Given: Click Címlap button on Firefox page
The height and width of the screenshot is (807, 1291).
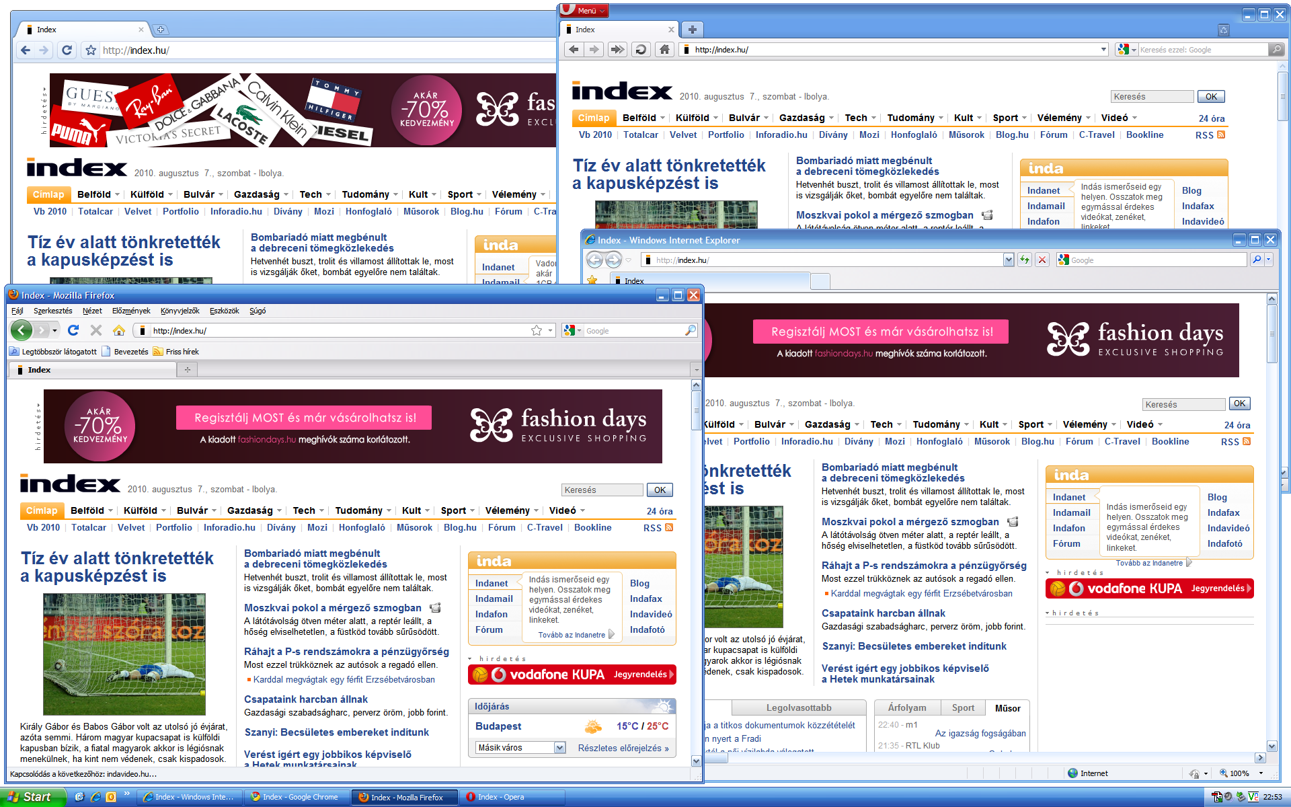Looking at the screenshot, I should [42, 510].
